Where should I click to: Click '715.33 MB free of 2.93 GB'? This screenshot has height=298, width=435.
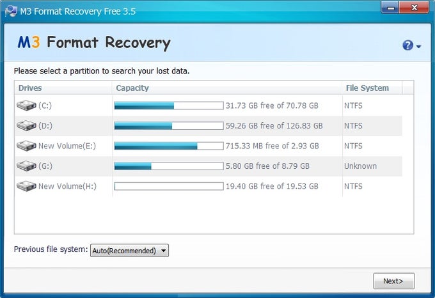coord(272,146)
